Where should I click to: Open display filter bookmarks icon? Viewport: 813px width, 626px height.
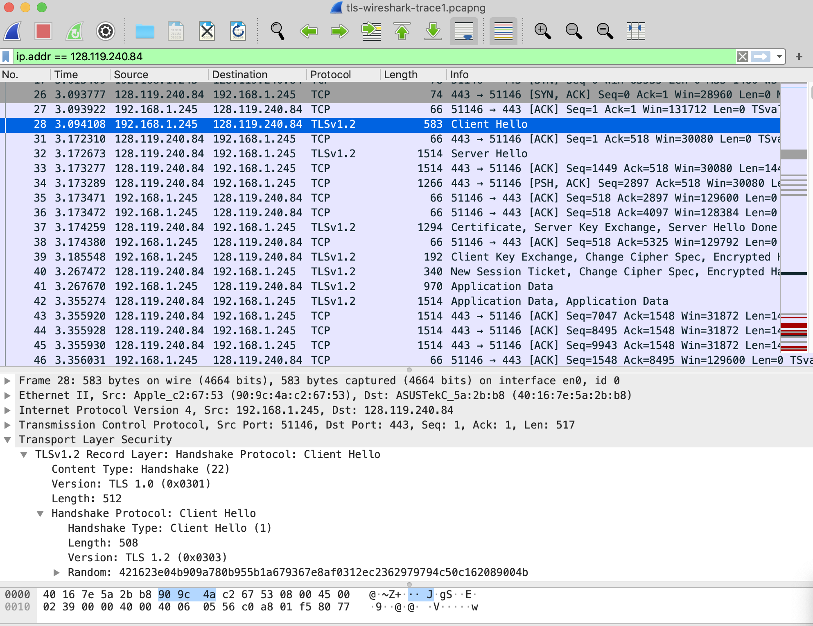click(x=6, y=57)
